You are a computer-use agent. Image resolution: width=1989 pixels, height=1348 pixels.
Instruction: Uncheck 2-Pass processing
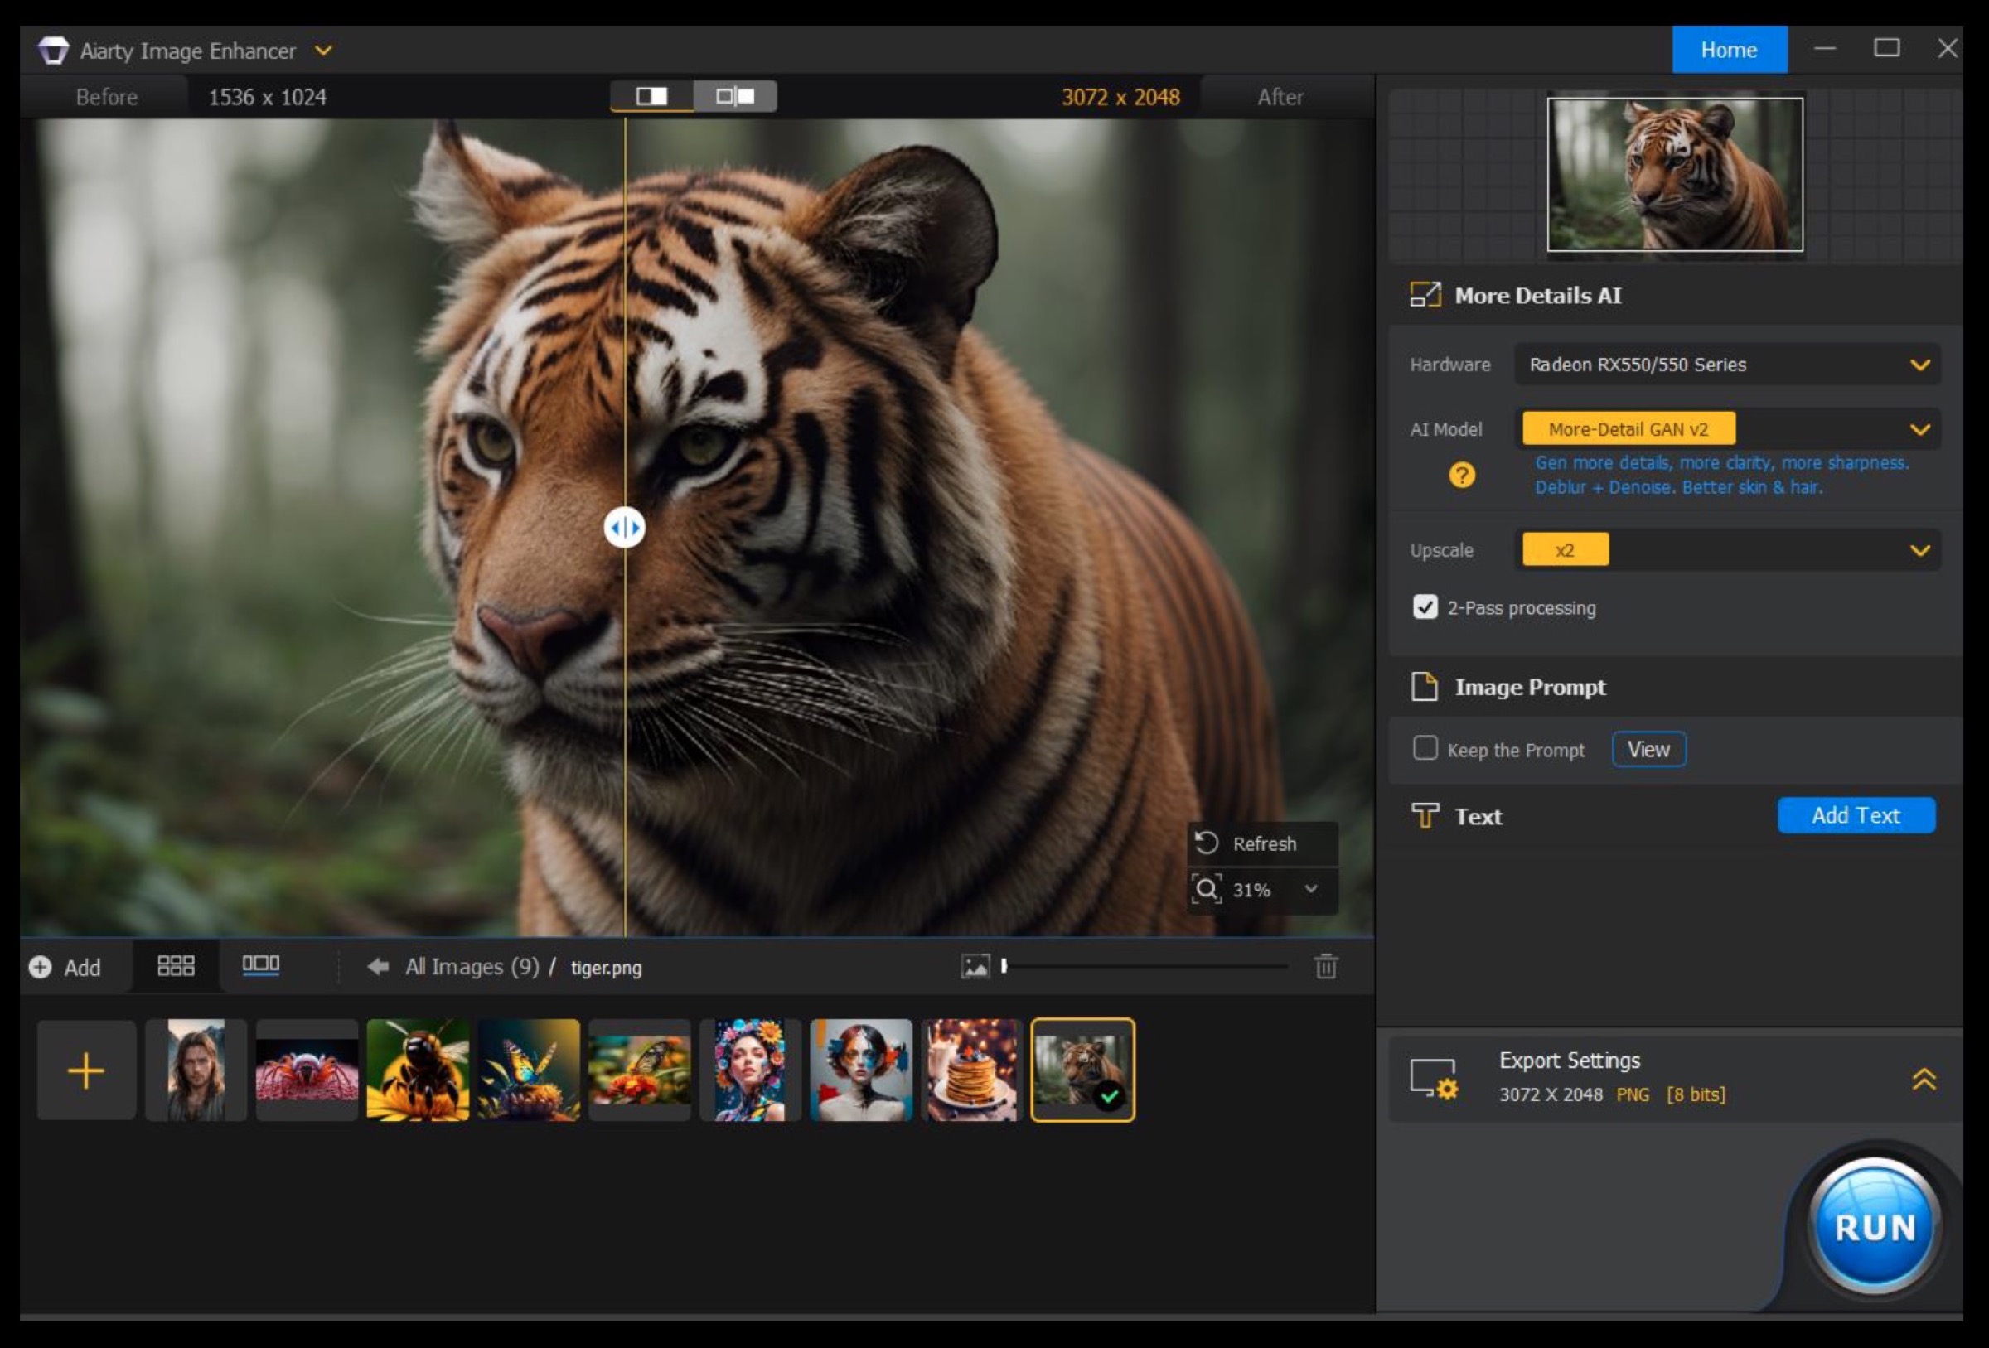click(1425, 606)
